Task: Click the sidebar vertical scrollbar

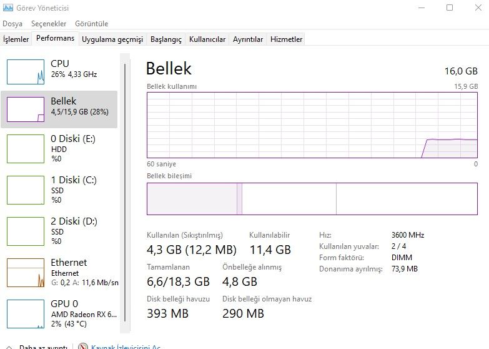Action: click(126, 188)
